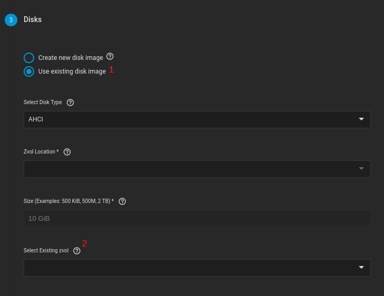Click the "Create new disk image" label text
Image resolution: width=384 pixels, height=296 pixels.
(70, 58)
